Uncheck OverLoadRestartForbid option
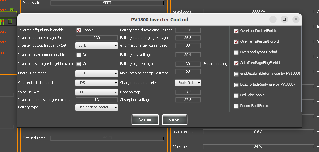The image size is (319, 152). tap(236, 31)
